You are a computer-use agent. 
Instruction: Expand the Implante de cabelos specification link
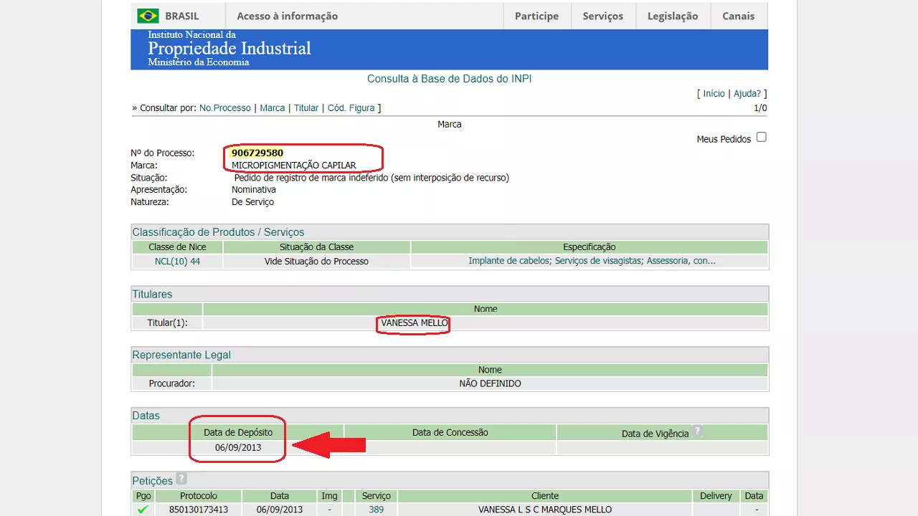point(592,261)
